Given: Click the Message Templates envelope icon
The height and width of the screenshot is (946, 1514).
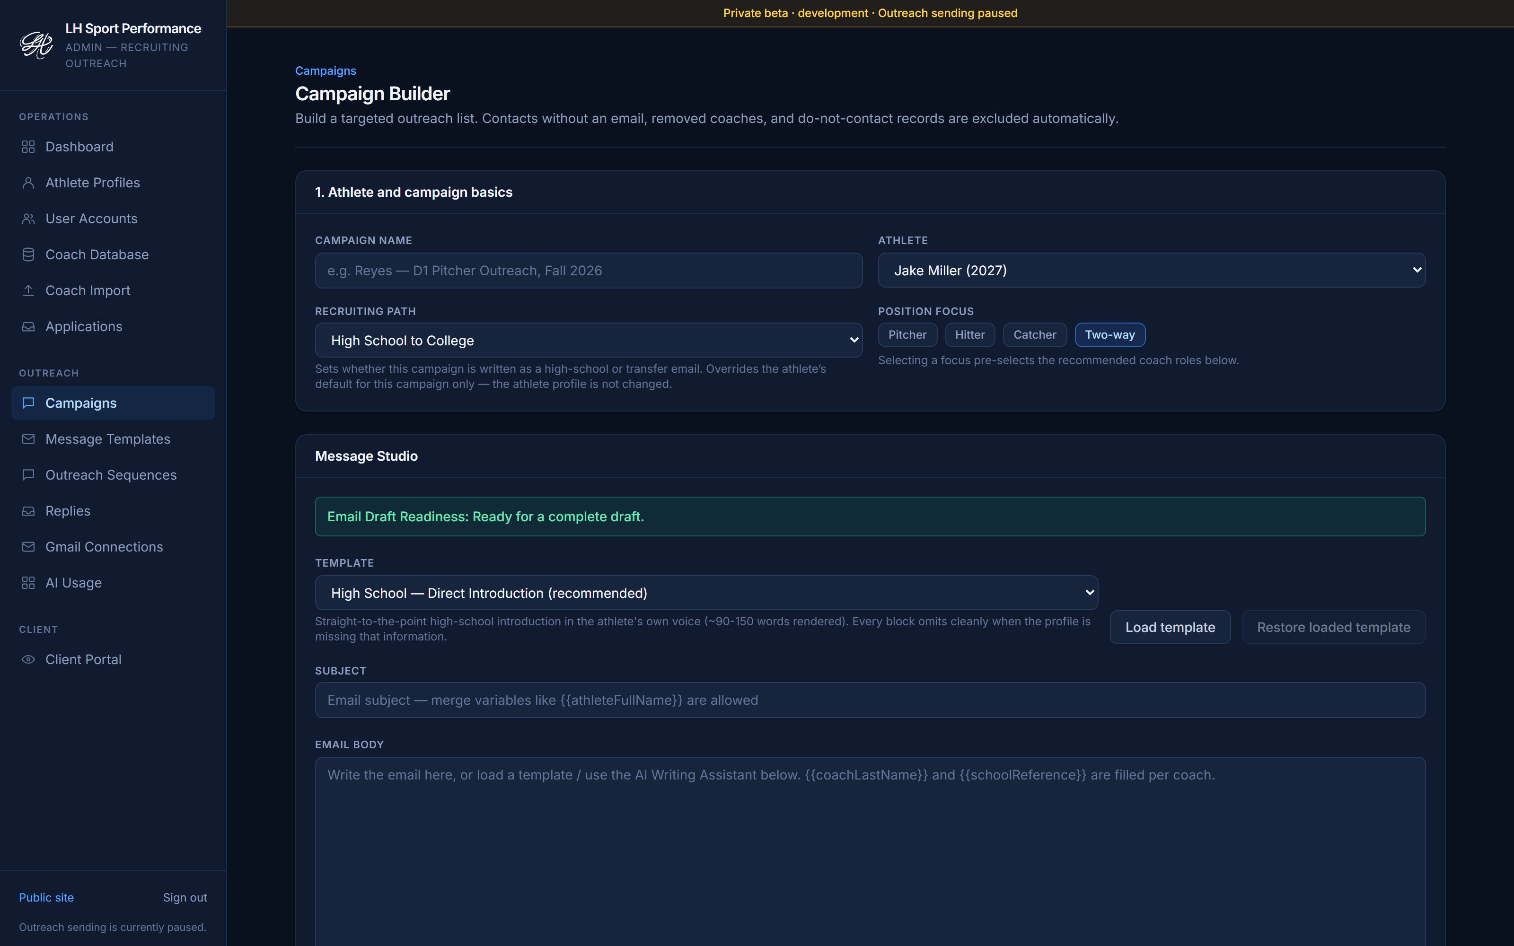Looking at the screenshot, I should pyautogui.click(x=28, y=439).
